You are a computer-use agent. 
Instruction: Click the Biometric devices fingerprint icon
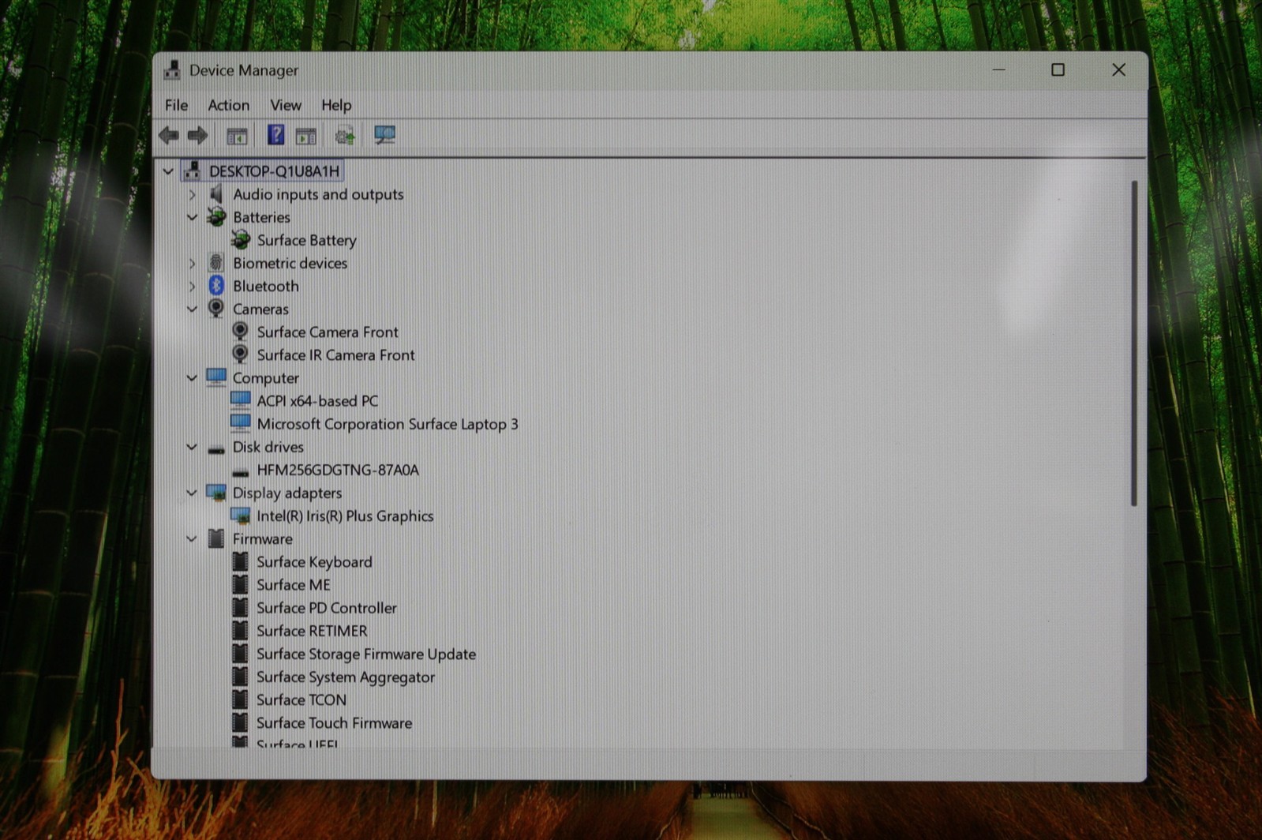coord(215,262)
